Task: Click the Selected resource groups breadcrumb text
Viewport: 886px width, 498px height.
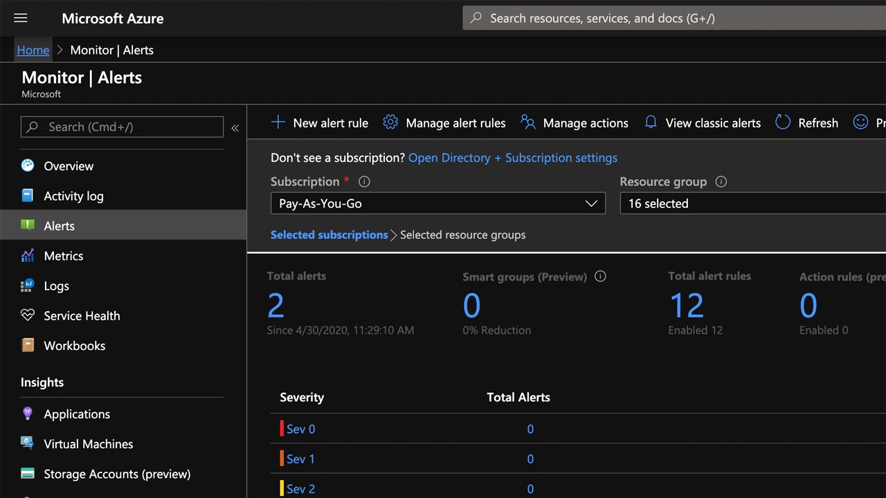Action: (x=462, y=234)
